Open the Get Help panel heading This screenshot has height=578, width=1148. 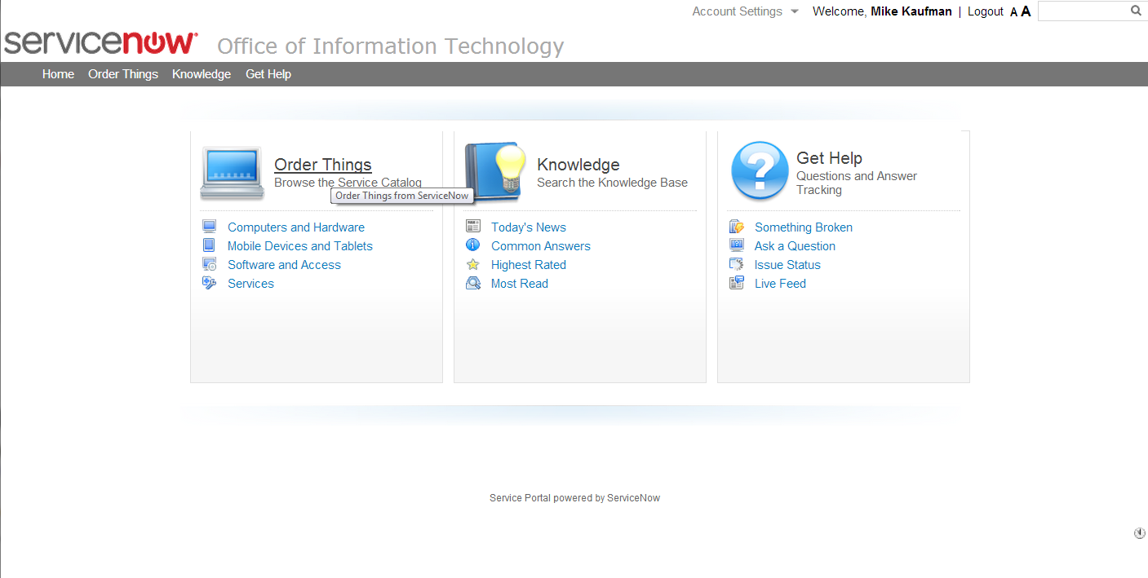click(829, 158)
